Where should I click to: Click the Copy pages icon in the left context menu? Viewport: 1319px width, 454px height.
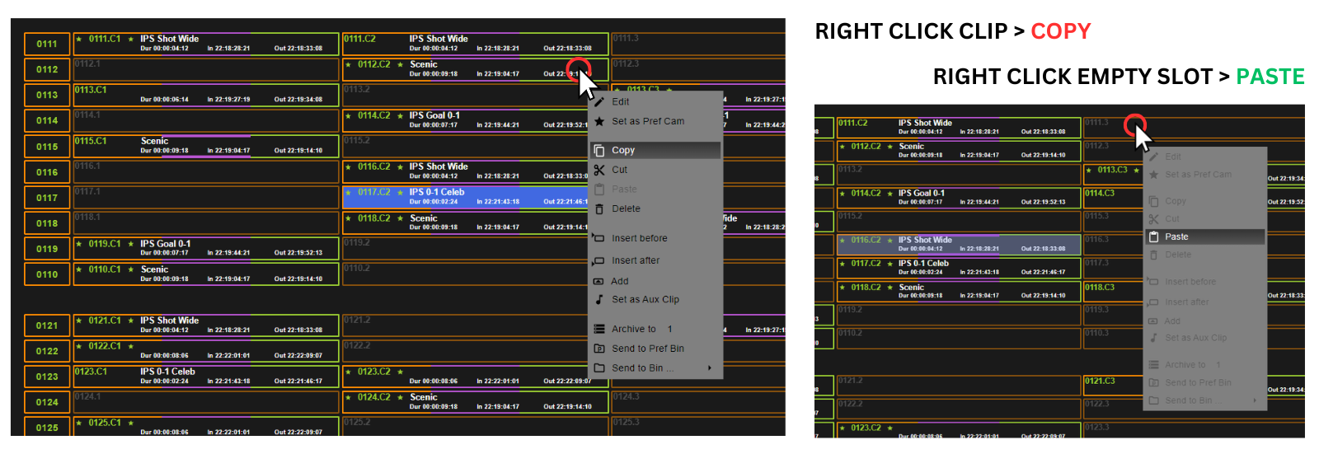pos(599,151)
